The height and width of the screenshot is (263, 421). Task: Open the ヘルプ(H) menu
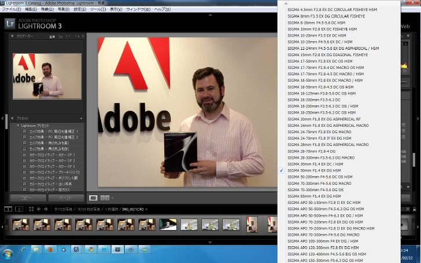coord(162,9)
